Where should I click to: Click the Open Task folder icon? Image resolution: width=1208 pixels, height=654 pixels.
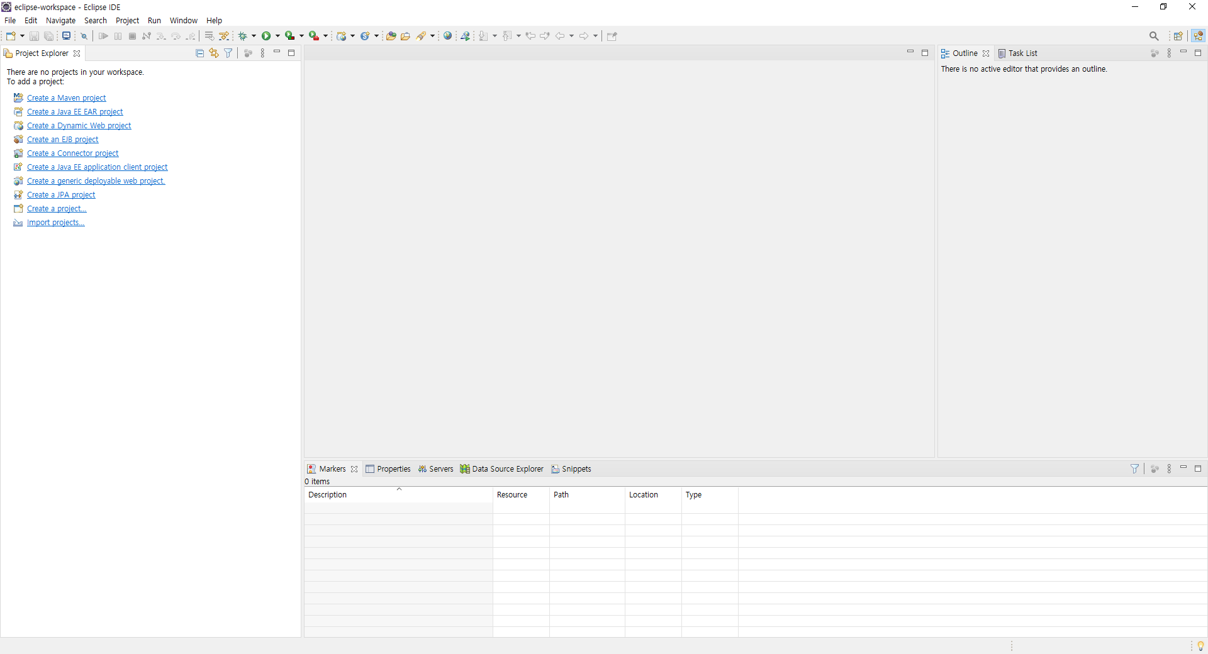pos(405,36)
